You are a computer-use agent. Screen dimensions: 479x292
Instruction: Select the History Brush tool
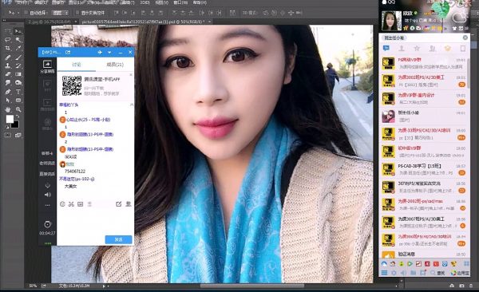18,65
